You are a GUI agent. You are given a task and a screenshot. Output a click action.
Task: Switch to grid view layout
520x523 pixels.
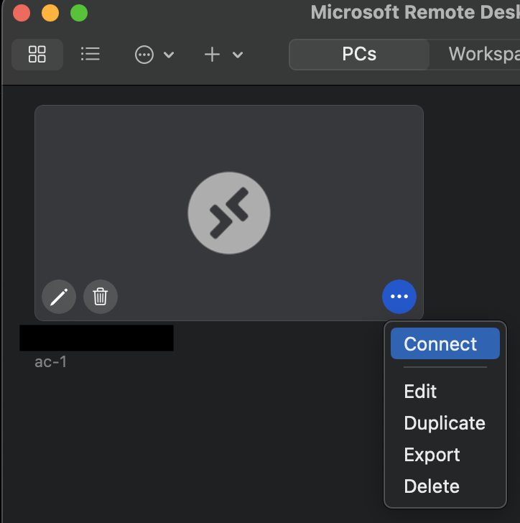coord(37,55)
